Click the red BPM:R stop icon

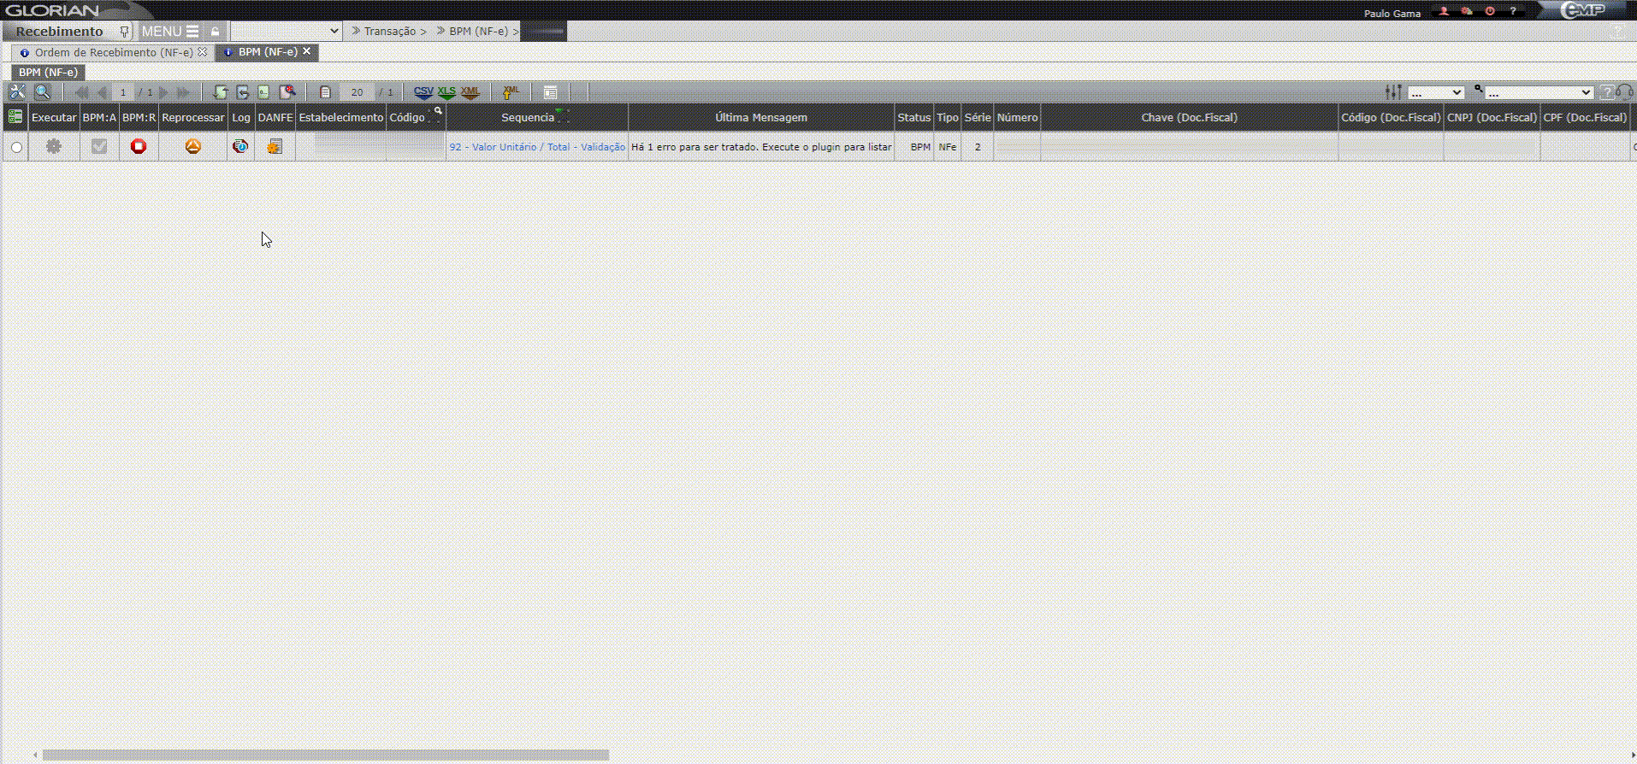click(139, 147)
